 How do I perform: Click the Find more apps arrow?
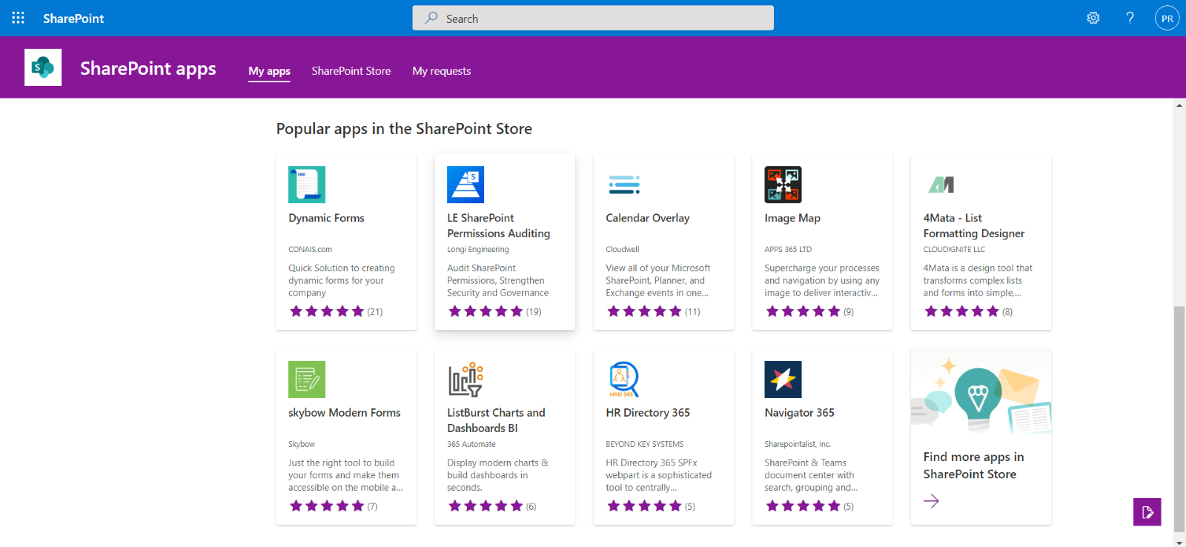click(x=931, y=501)
